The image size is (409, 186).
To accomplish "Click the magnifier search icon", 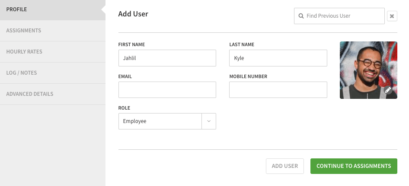I will 301,16.
